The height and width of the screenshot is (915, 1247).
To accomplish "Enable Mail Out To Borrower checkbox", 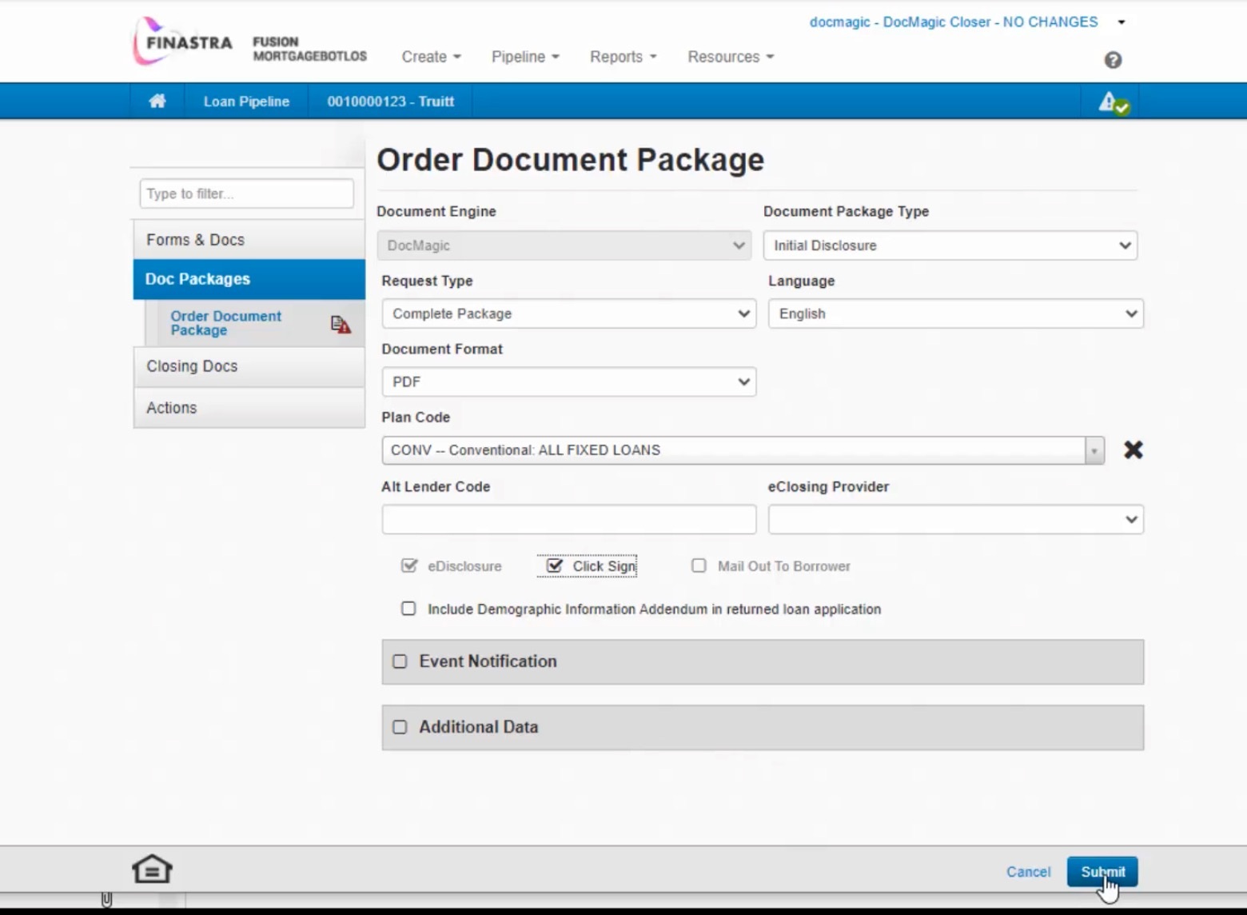I will coord(699,565).
